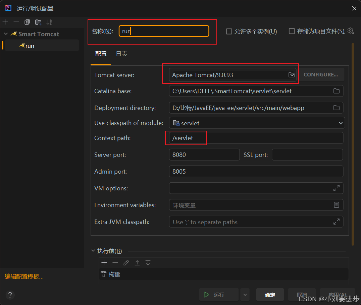361x305 pixels.
Task: Click the Server port field
Action: click(204, 155)
